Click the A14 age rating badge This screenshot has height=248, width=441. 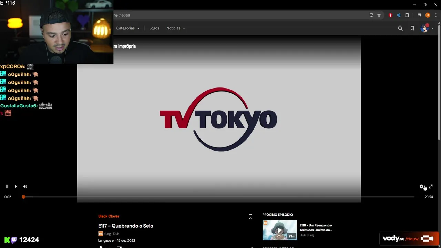(x=101, y=234)
